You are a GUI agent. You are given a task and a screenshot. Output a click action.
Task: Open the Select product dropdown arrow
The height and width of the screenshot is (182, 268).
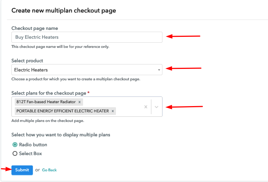pyautogui.click(x=159, y=70)
